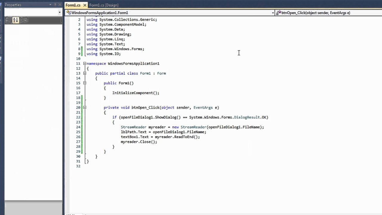Collapse the public Form1() constructor block
The height and width of the screenshot is (215, 382).
point(85,83)
